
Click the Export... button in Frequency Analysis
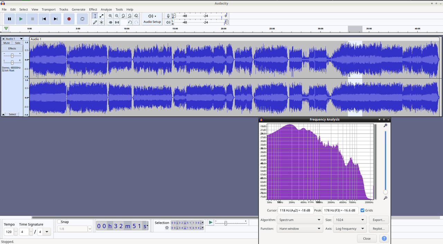[x=379, y=220]
